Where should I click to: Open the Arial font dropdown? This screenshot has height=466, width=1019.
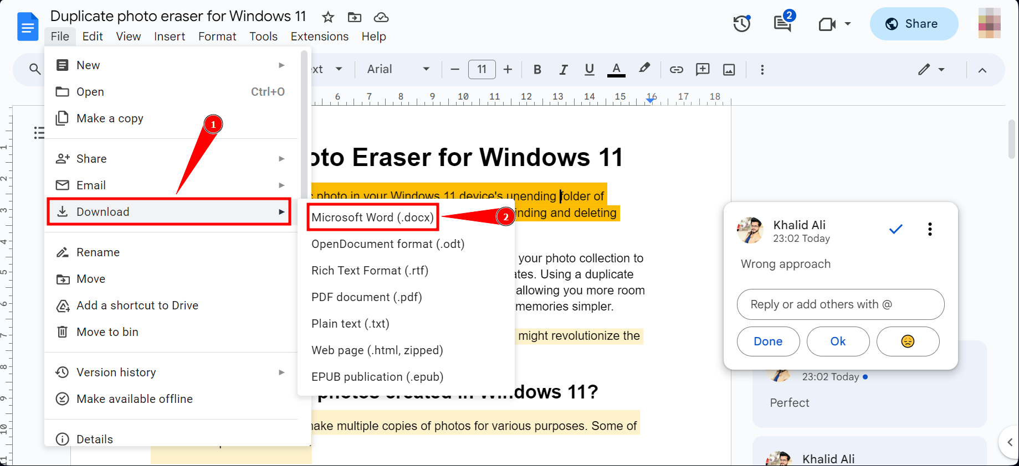tap(398, 69)
